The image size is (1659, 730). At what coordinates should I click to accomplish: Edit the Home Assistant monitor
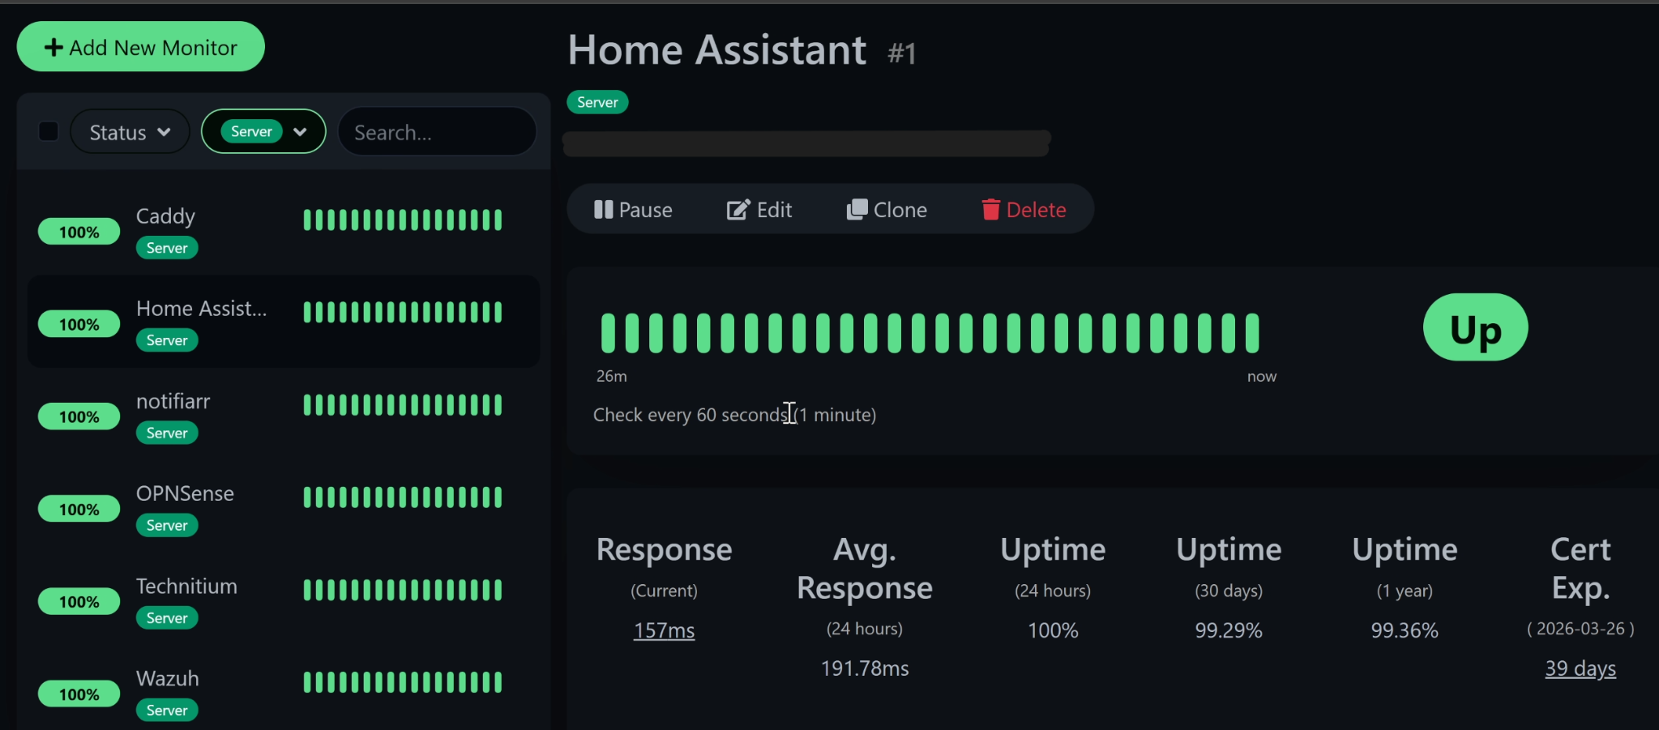pyautogui.click(x=759, y=210)
